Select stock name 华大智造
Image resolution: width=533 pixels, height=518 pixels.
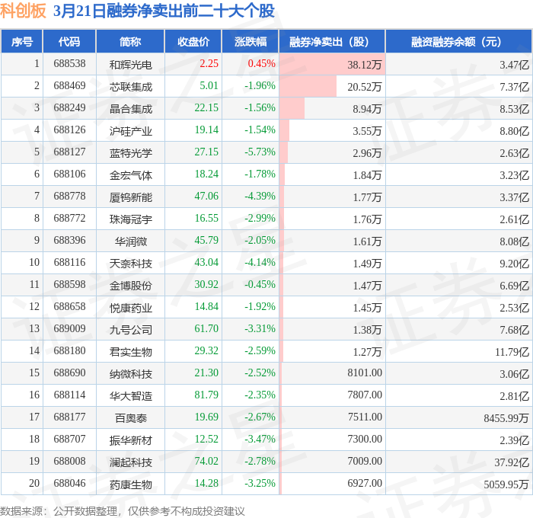130,396
